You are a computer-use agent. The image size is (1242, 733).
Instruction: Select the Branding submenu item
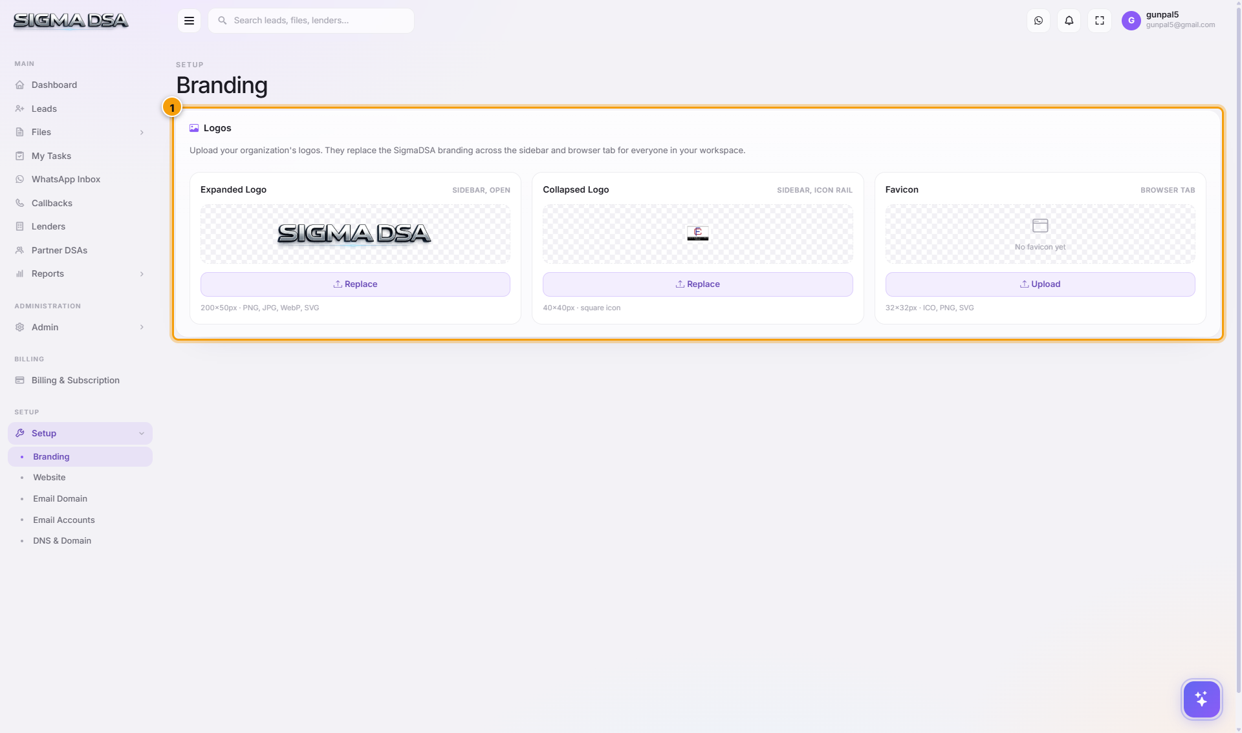80,456
